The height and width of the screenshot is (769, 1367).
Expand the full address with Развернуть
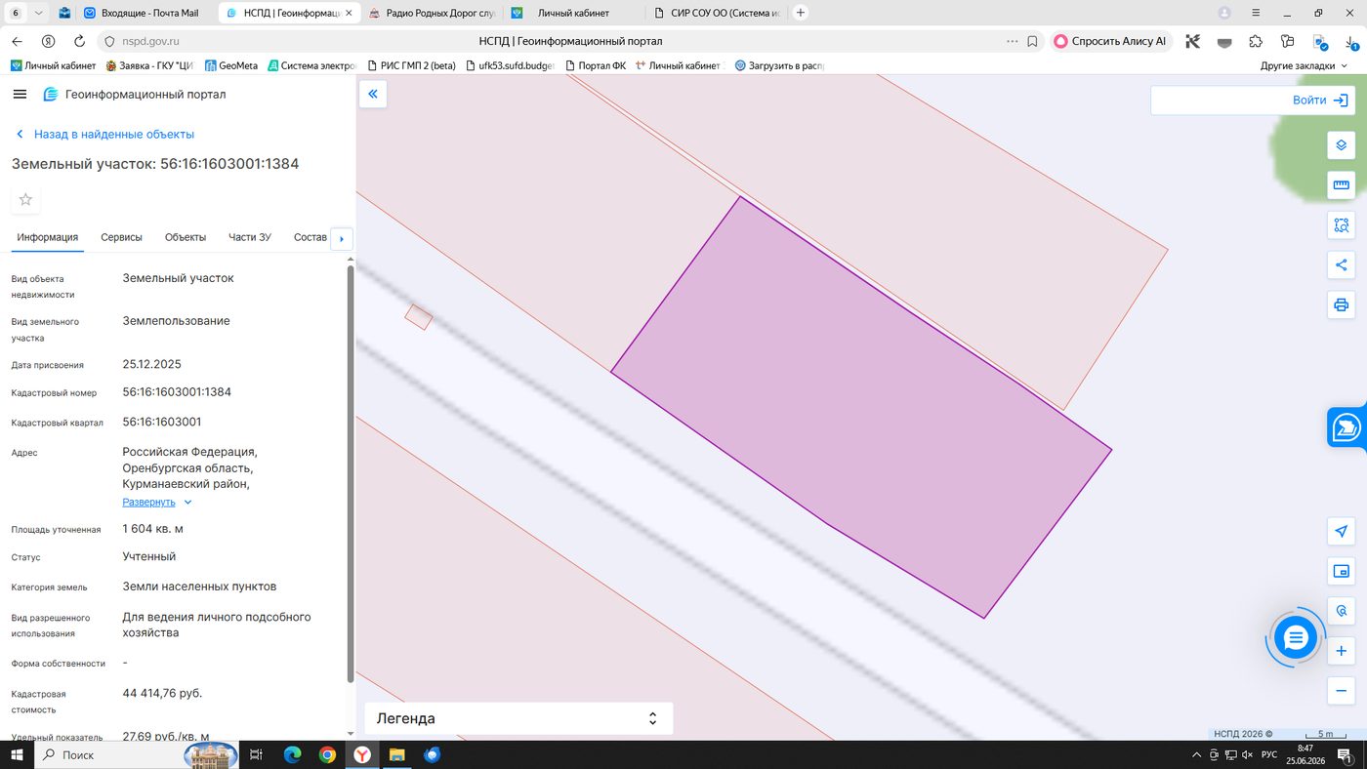[157, 502]
